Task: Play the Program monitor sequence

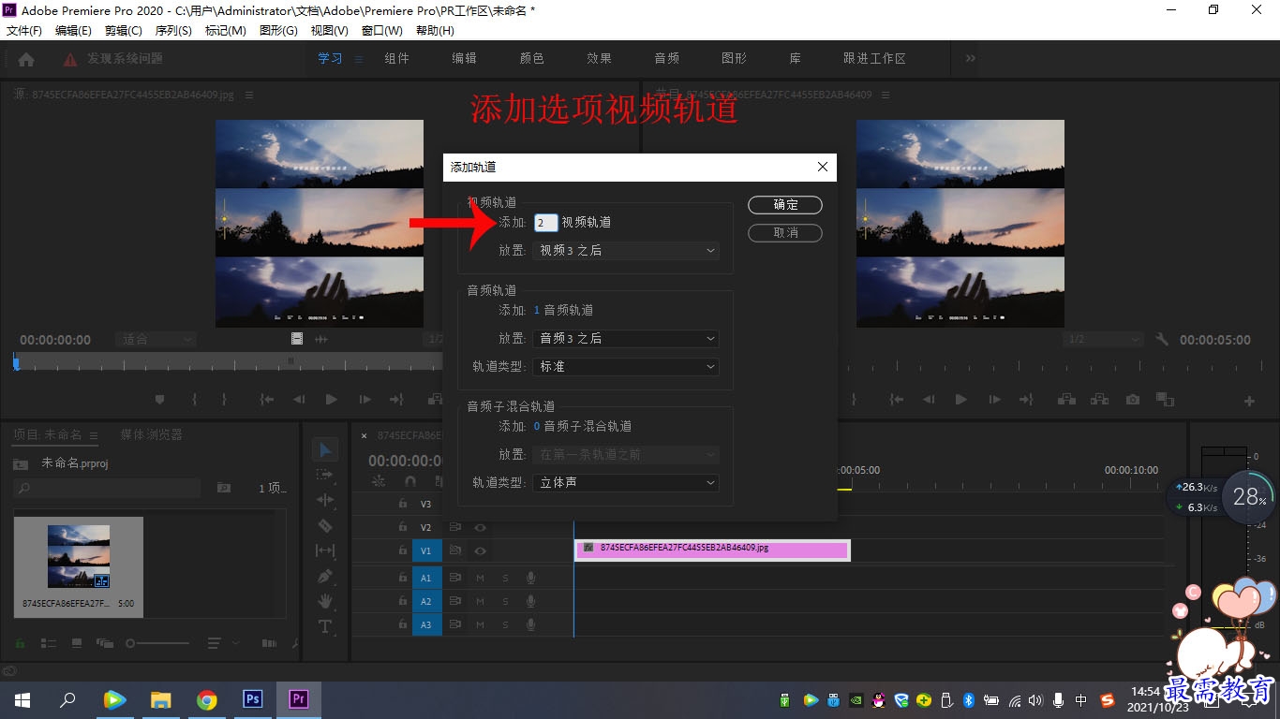Action: [960, 400]
